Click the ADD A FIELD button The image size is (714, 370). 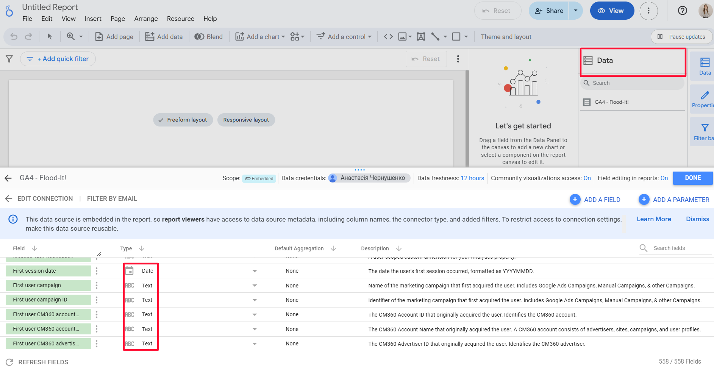[595, 199]
